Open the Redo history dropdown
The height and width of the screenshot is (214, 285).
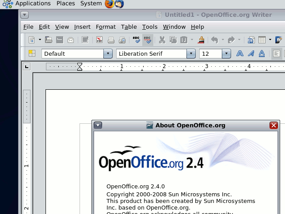[x=239, y=40]
